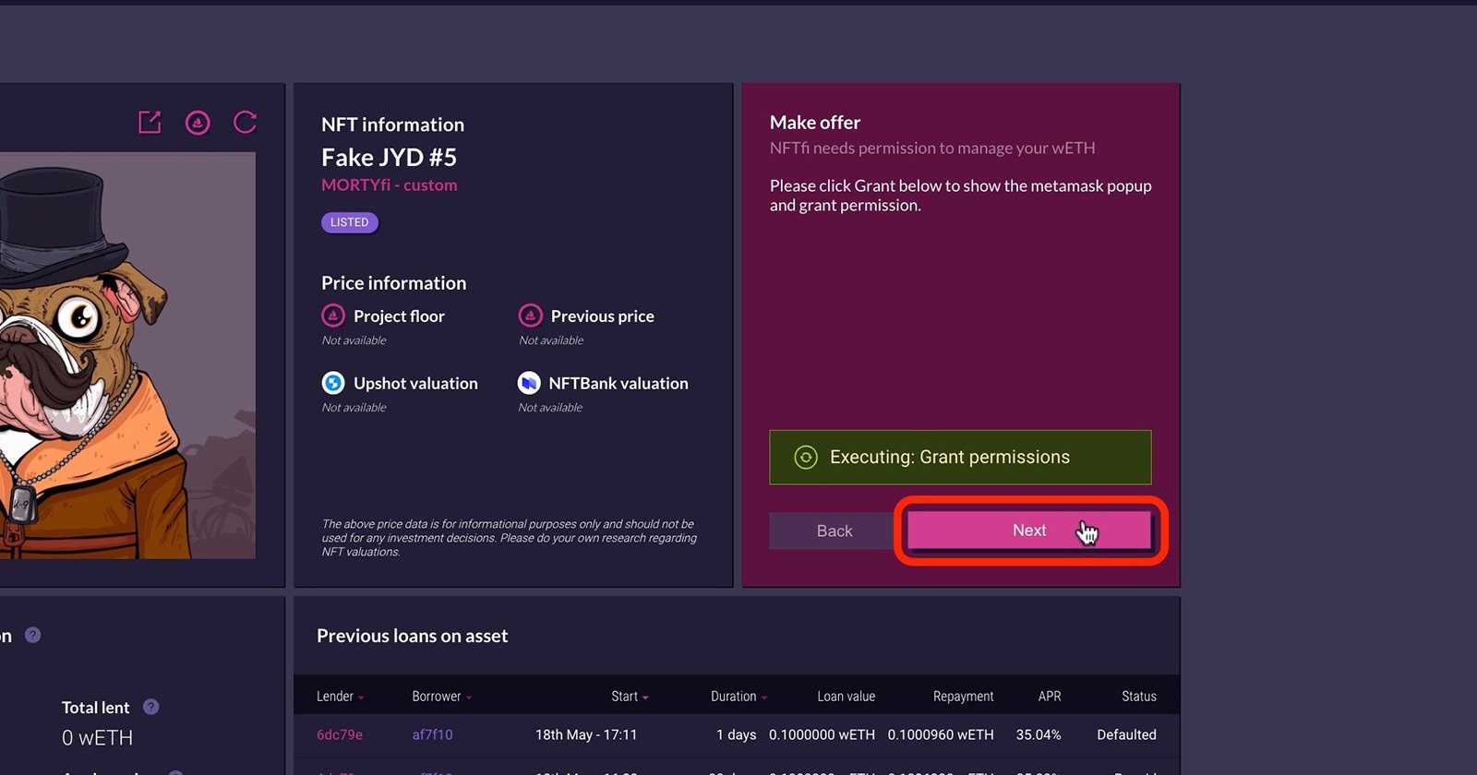Click Not available under Project floor
Screen dimensions: 1477x775
(x=354, y=340)
